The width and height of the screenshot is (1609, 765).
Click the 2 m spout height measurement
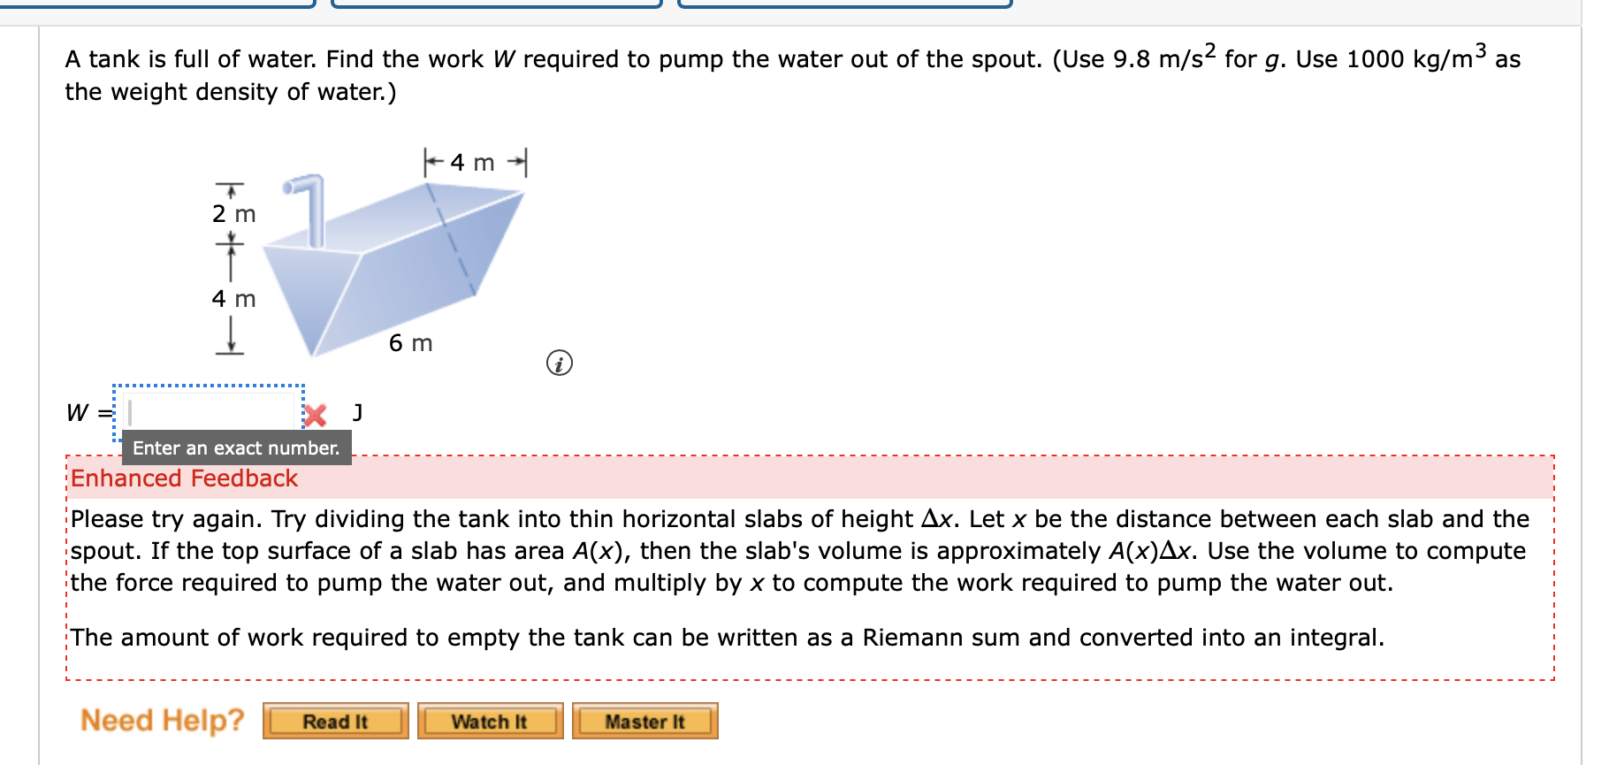232,212
